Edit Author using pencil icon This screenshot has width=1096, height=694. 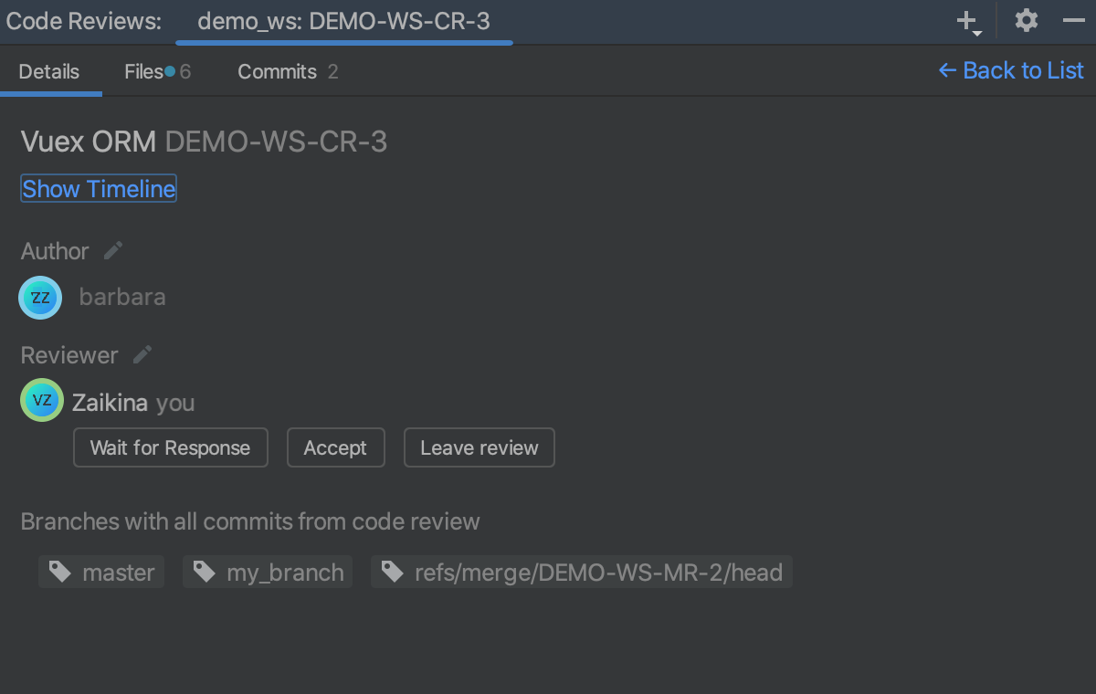(113, 250)
